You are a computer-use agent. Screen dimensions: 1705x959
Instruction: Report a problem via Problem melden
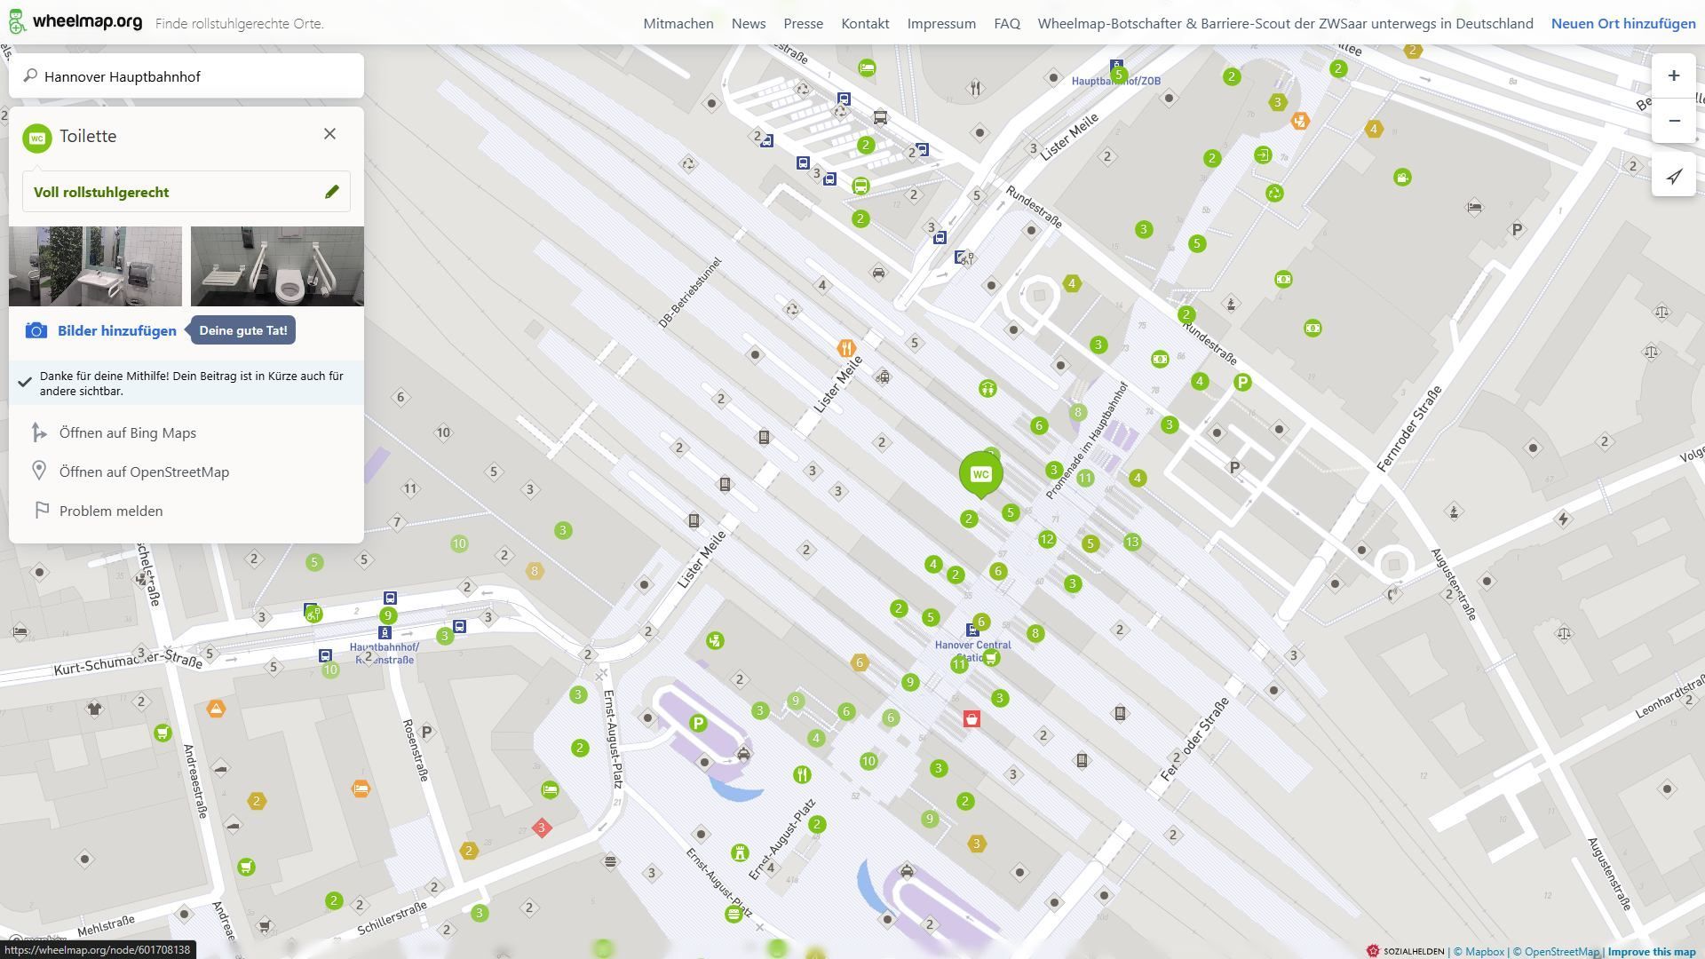point(110,511)
